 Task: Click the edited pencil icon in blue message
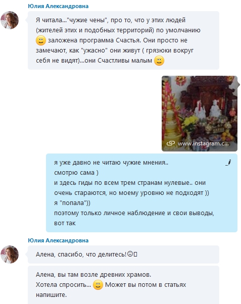tap(228, 163)
